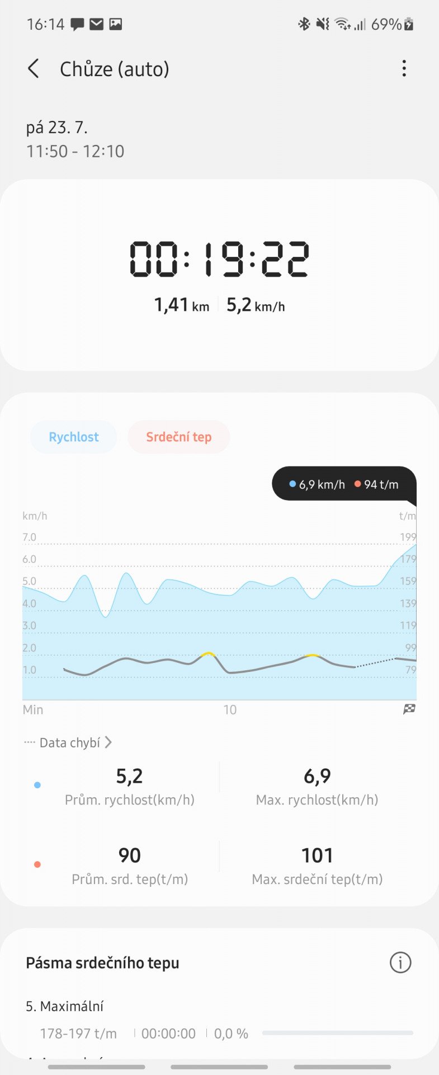This screenshot has width=439, height=1075.
Task: Go back with the arrow icon
Action: coord(34,69)
